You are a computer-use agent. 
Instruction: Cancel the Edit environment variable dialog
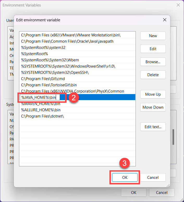(x=153, y=177)
